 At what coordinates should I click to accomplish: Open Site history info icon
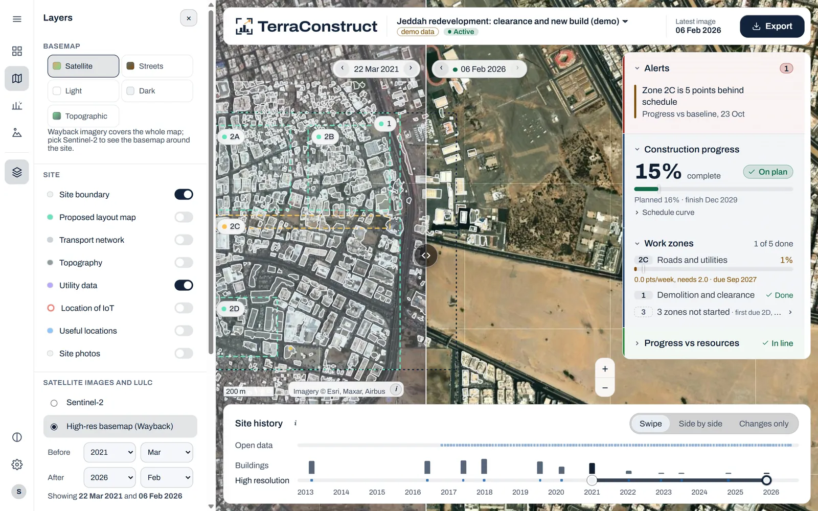click(x=295, y=423)
